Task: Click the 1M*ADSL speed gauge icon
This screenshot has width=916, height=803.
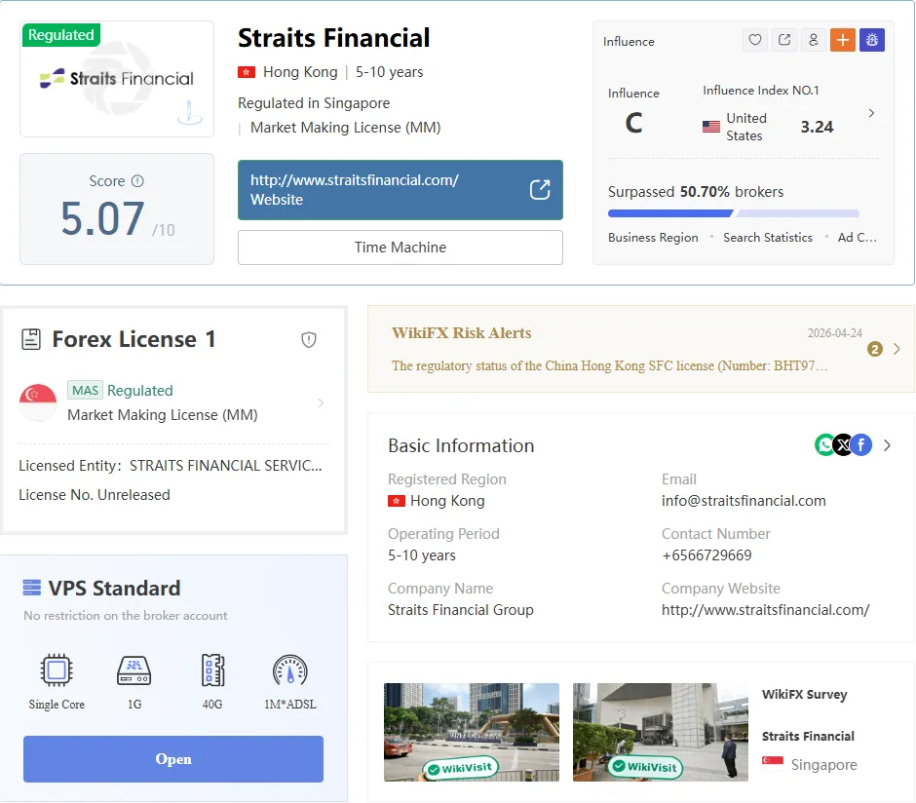Action: click(289, 669)
